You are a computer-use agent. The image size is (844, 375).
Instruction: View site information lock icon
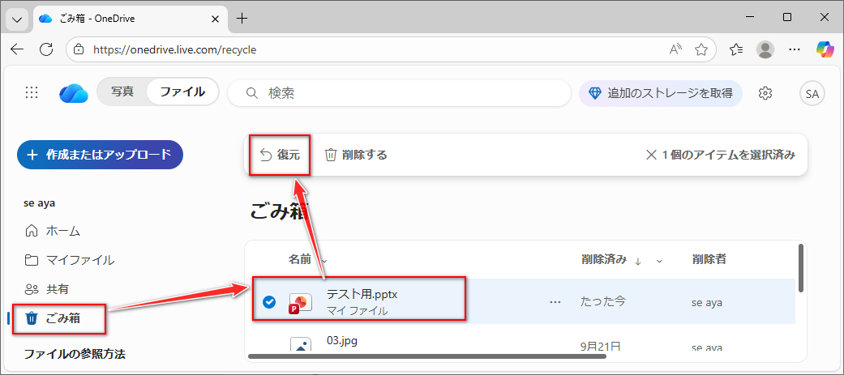point(79,50)
